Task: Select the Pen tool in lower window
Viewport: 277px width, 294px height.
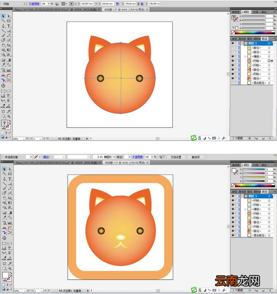Action: (4, 179)
